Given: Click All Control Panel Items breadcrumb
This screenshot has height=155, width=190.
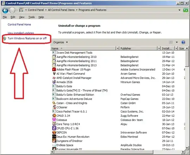Looking at the screenshot, I should tap(61, 10).
